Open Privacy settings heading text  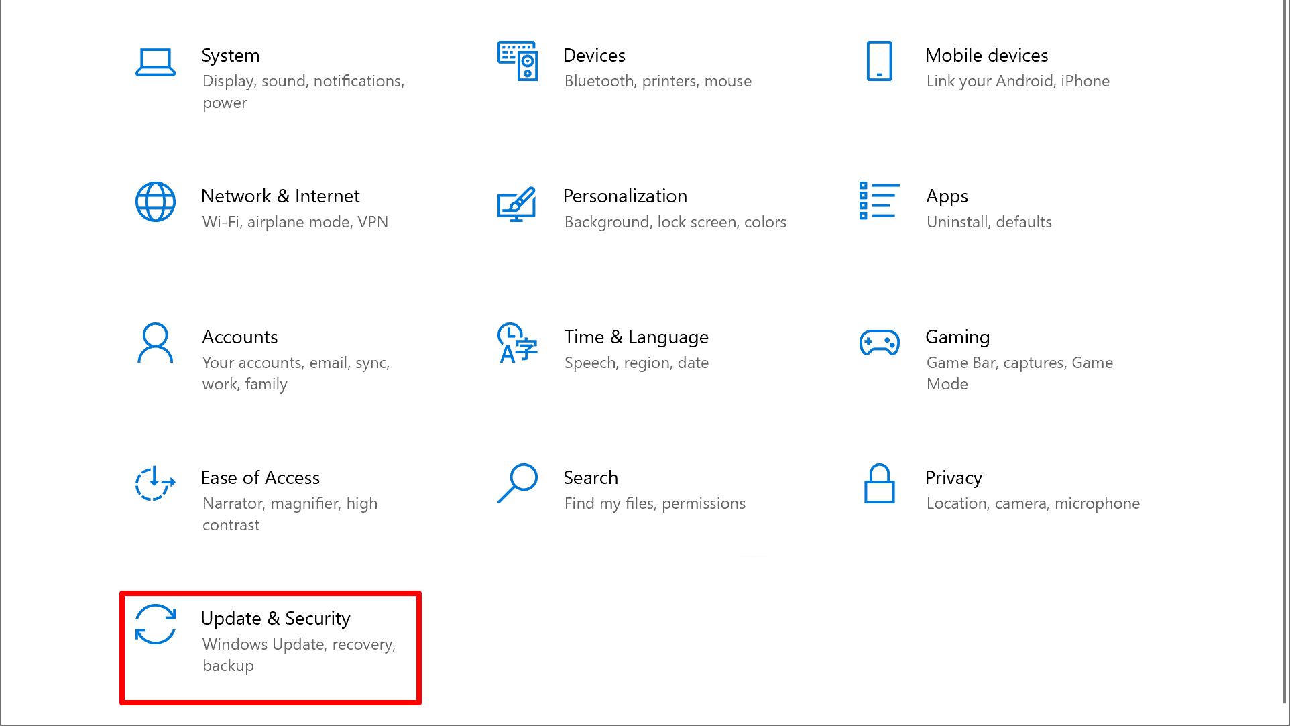[x=953, y=477]
